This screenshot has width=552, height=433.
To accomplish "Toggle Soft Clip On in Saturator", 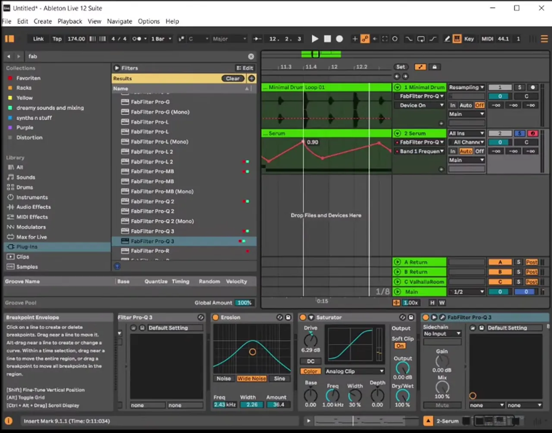I will point(400,346).
